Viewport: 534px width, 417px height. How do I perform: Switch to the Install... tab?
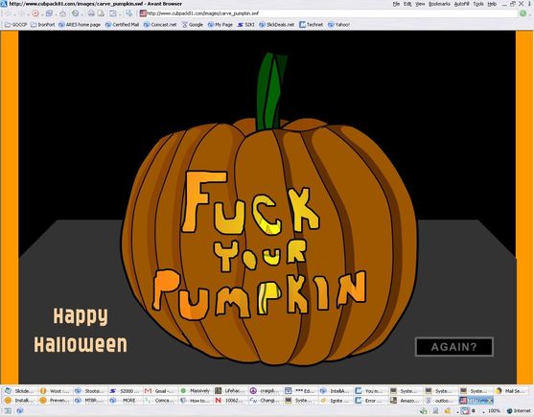click(x=20, y=401)
